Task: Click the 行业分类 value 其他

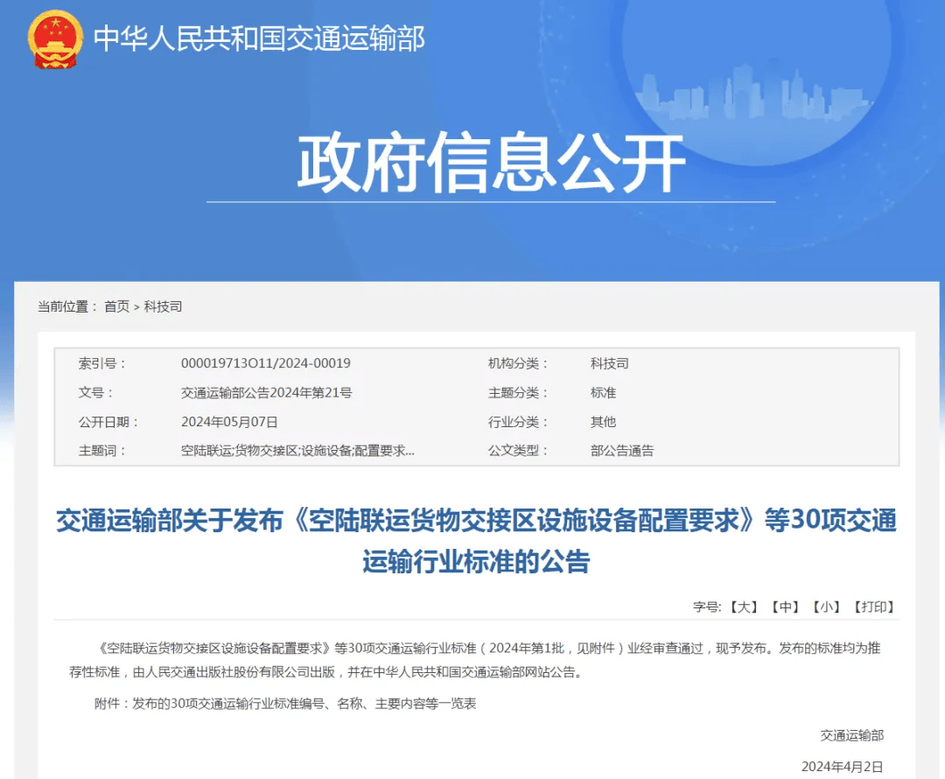Action: 603,422
